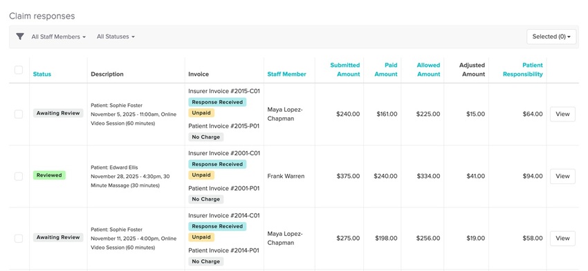Click the $225.00 allowed amount
This screenshot has width=588, height=271.
pos(428,114)
